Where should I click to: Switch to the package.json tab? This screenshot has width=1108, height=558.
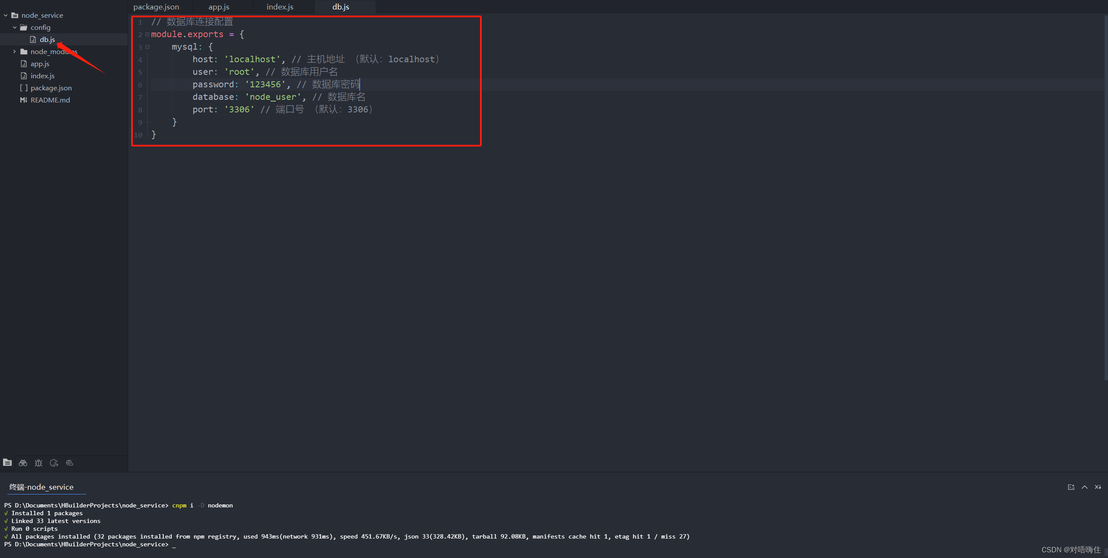click(156, 7)
